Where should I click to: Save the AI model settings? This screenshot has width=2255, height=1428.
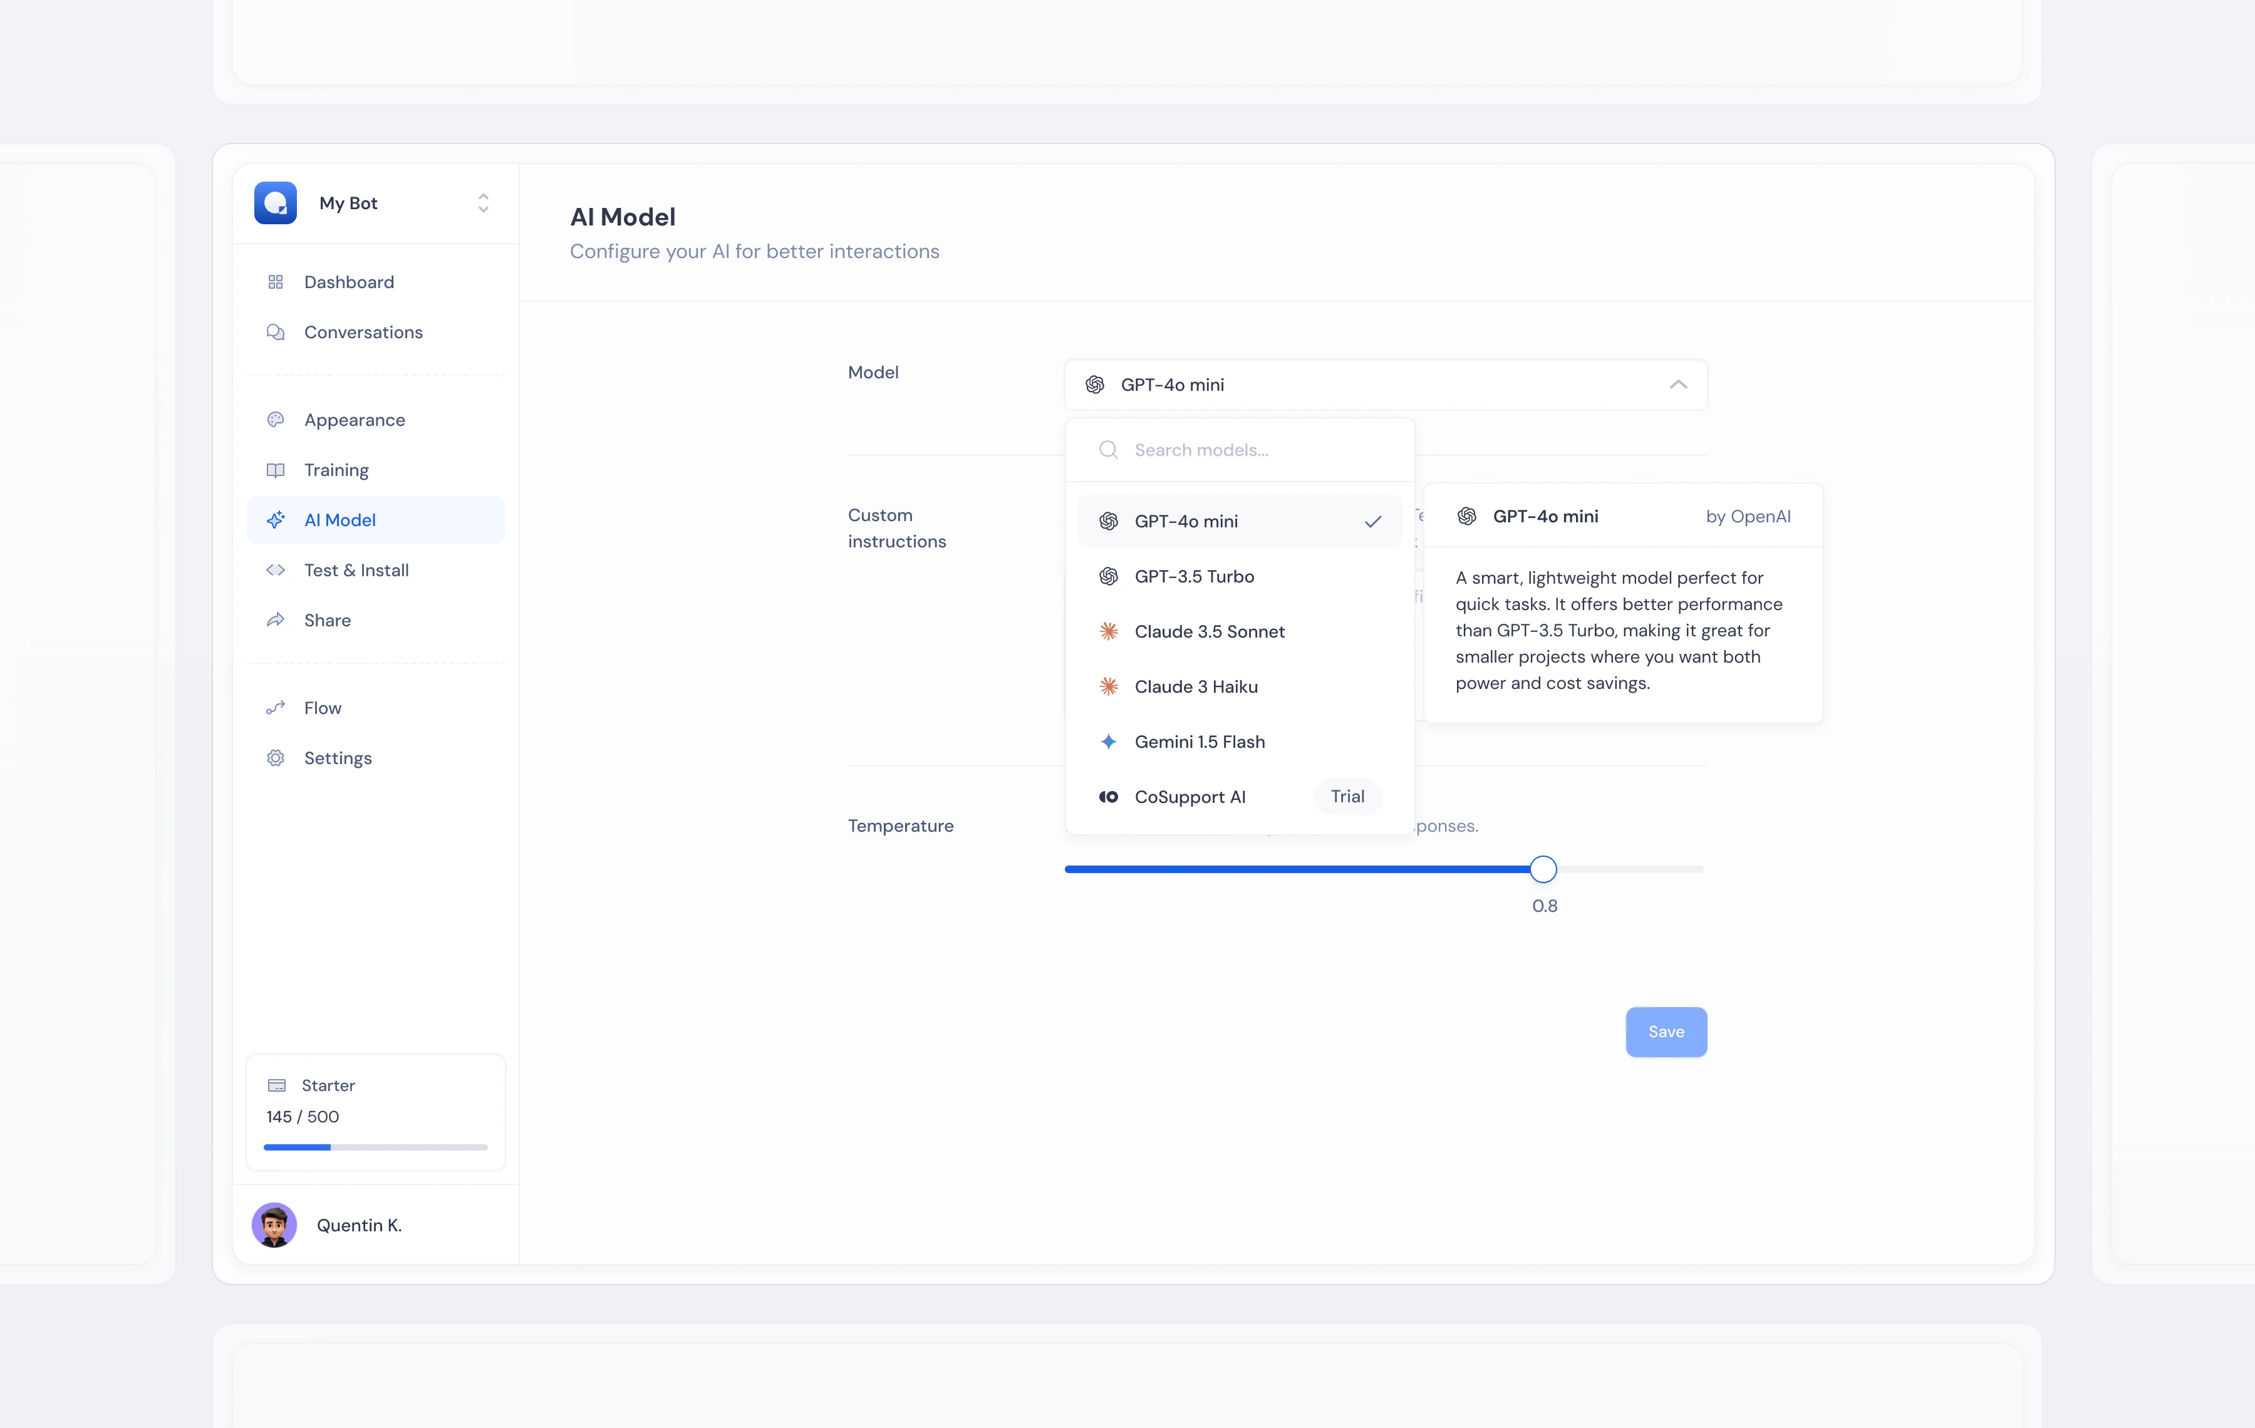point(1666,1032)
